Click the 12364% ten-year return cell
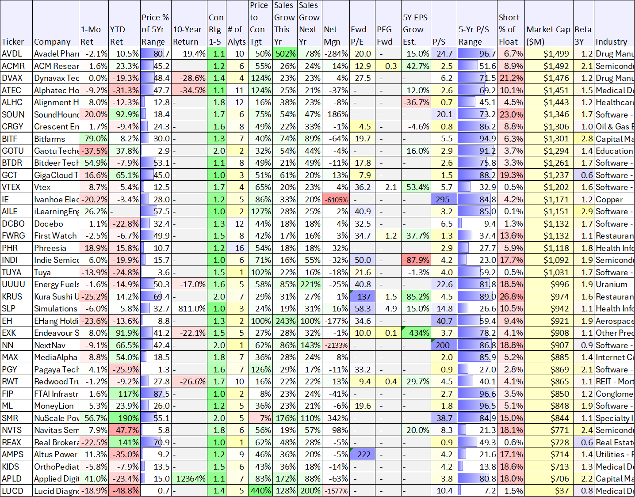The height and width of the screenshot is (497, 635). click(x=189, y=479)
